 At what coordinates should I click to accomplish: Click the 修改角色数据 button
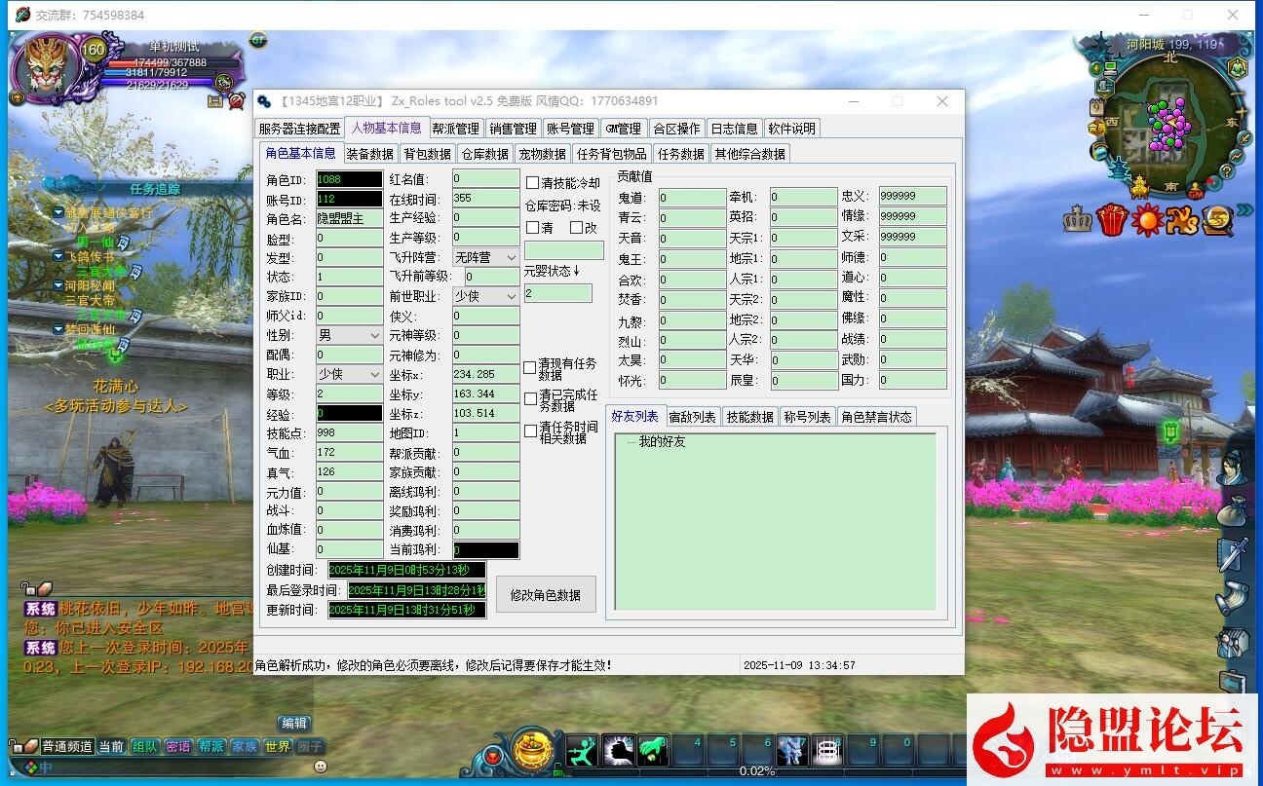545,595
